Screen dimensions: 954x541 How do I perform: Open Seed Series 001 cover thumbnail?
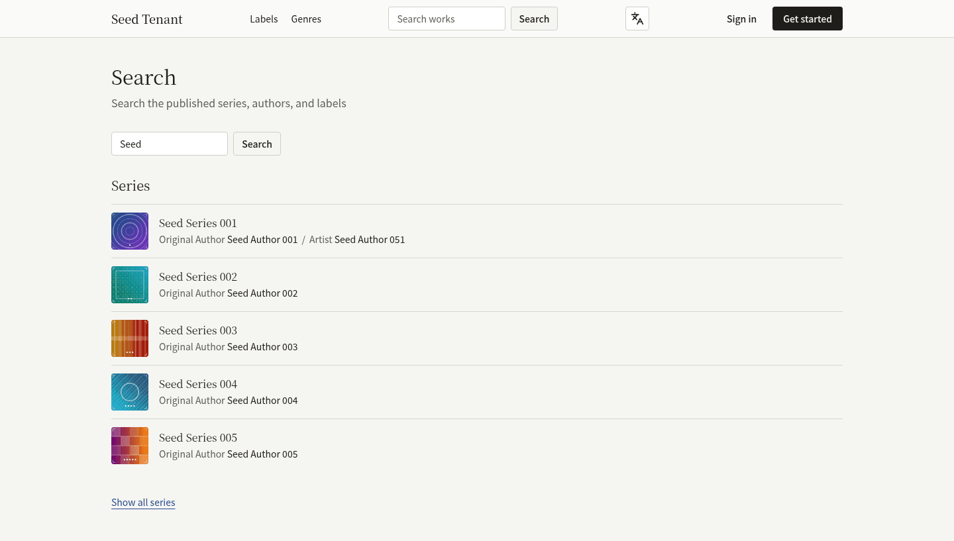click(x=130, y=231)
